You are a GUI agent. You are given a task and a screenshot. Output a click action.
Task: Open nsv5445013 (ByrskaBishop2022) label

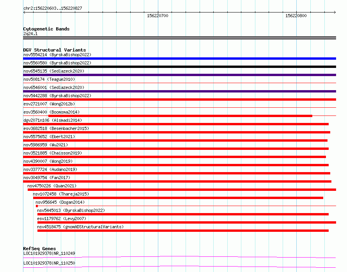(71, 210)
